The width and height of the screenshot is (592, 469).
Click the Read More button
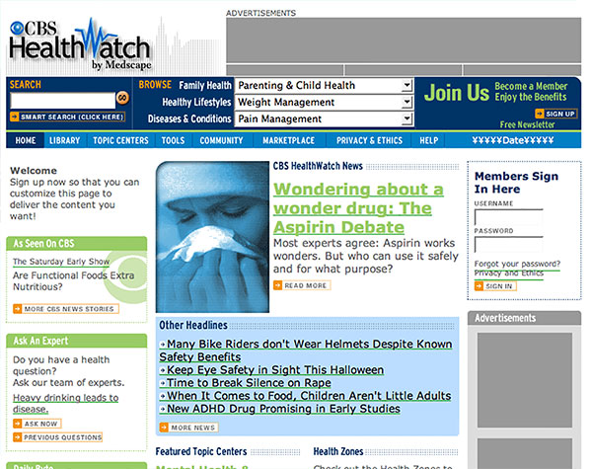(x=302, y=285)
